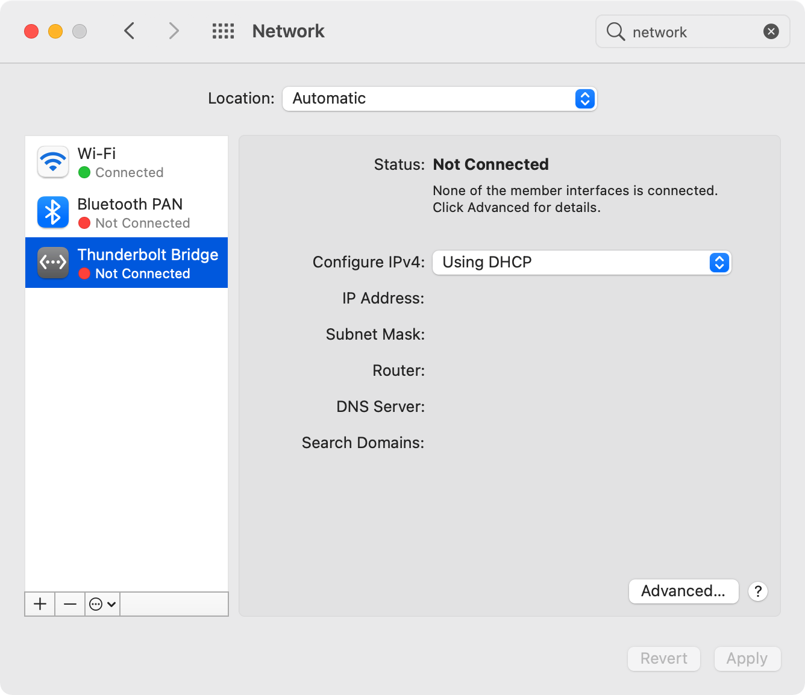
Task: Expand the Configure IPv4 dropdown
Action: tap(581, 263)
